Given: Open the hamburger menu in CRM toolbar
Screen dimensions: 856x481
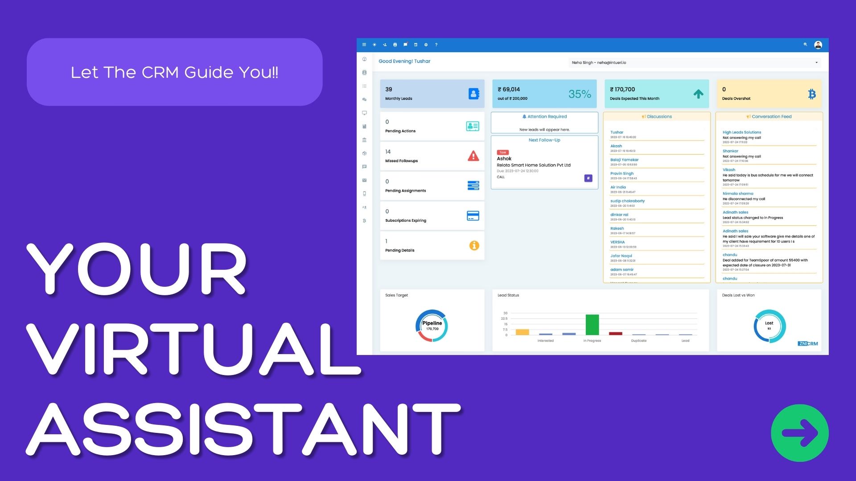Looking at the screenshot, I should tap(364, 45).
